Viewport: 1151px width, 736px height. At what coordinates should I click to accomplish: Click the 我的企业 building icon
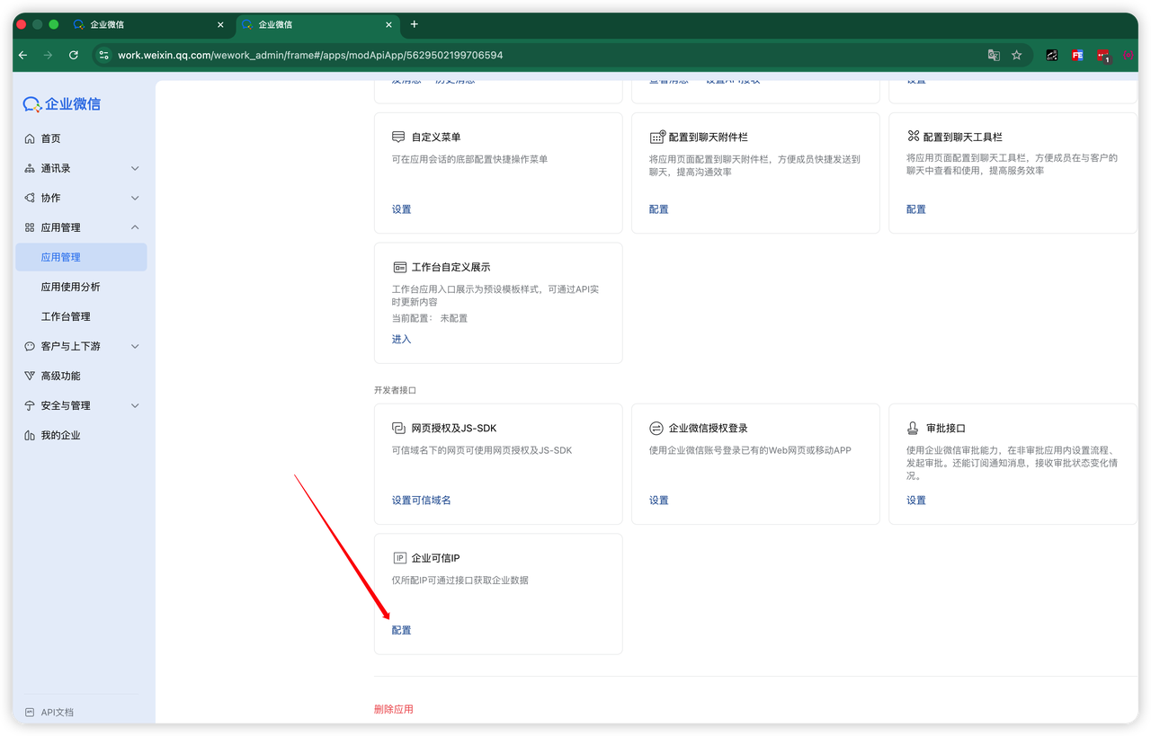coord(30,435)
